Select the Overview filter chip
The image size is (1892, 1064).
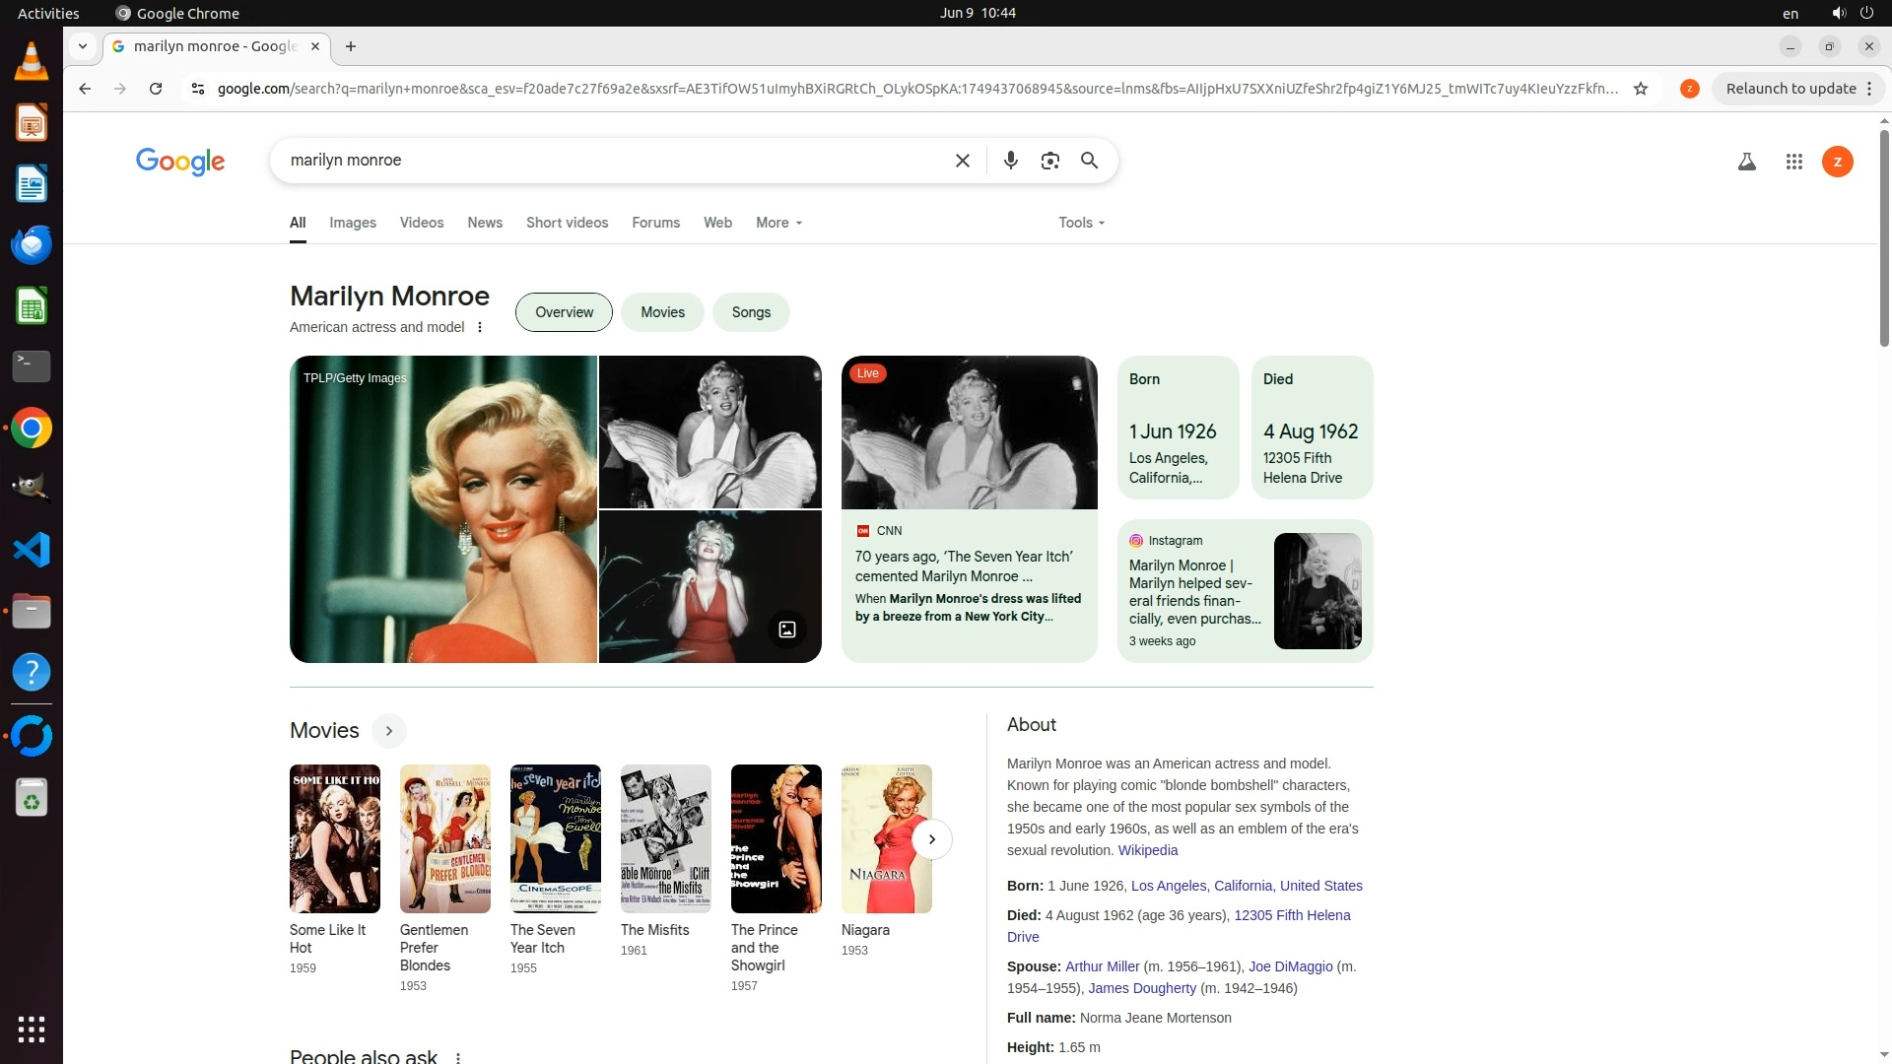[x=564, y=312]
